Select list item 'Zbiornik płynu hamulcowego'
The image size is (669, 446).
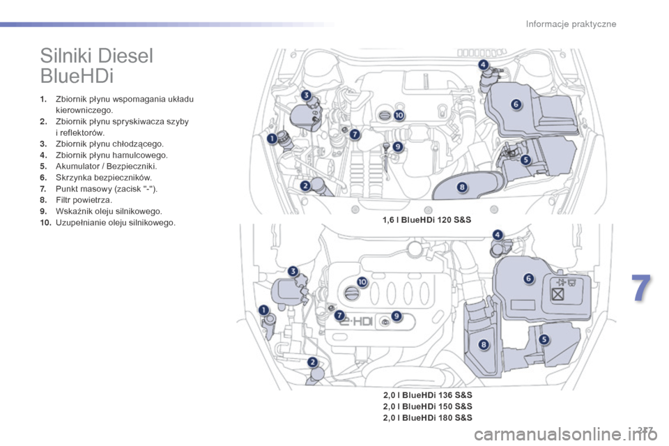(x=104, y=155)
